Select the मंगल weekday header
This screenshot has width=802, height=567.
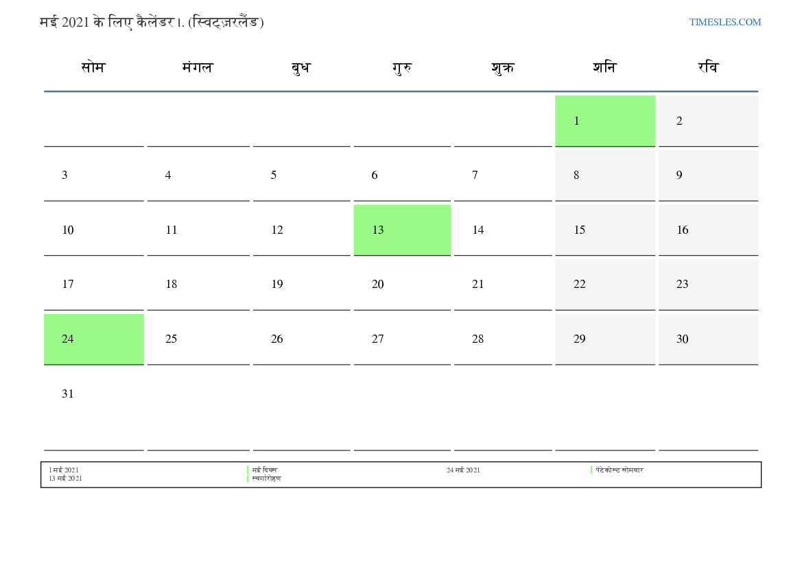point(198,67)
